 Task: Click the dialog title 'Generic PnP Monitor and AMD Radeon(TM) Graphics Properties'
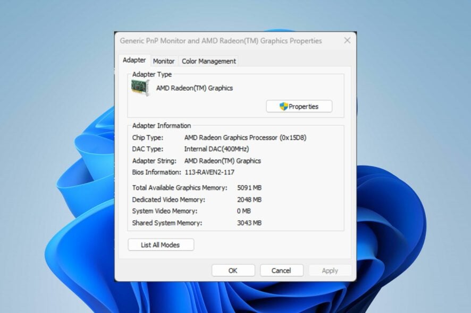[x=221, y=41]
